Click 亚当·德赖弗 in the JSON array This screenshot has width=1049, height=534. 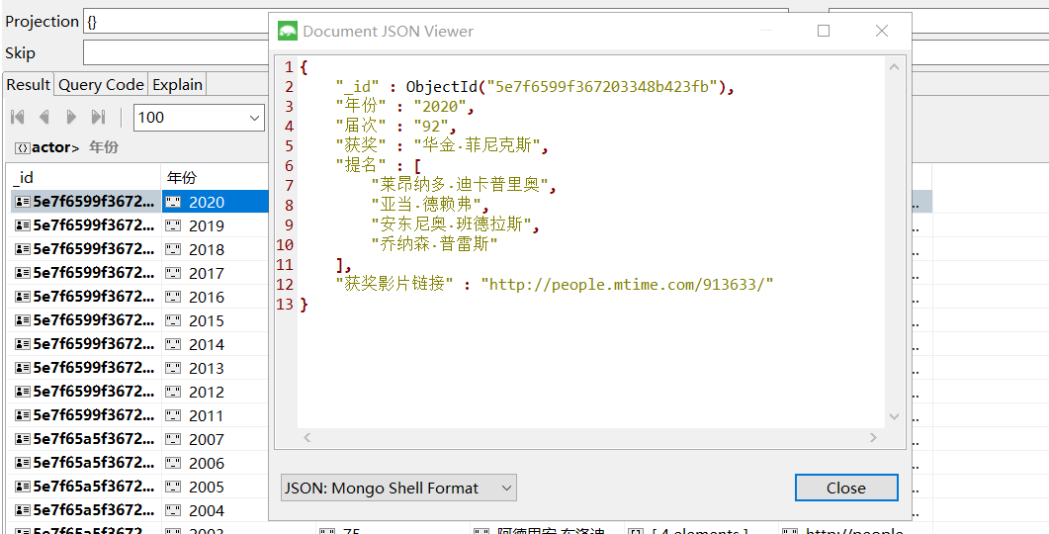pyautogui.click(x=426, y=206)
